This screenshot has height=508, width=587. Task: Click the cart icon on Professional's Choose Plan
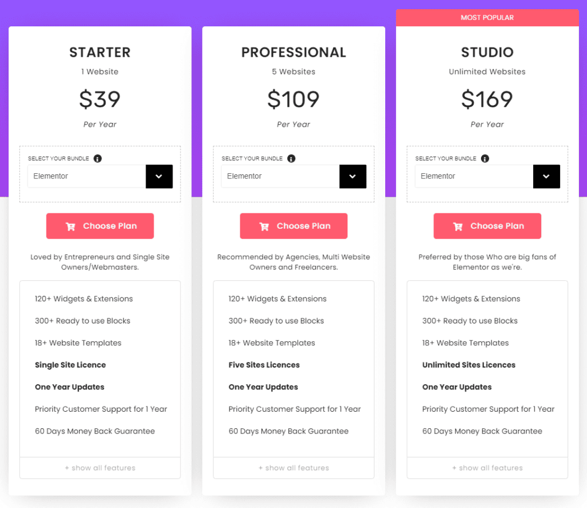pos(264,226)
